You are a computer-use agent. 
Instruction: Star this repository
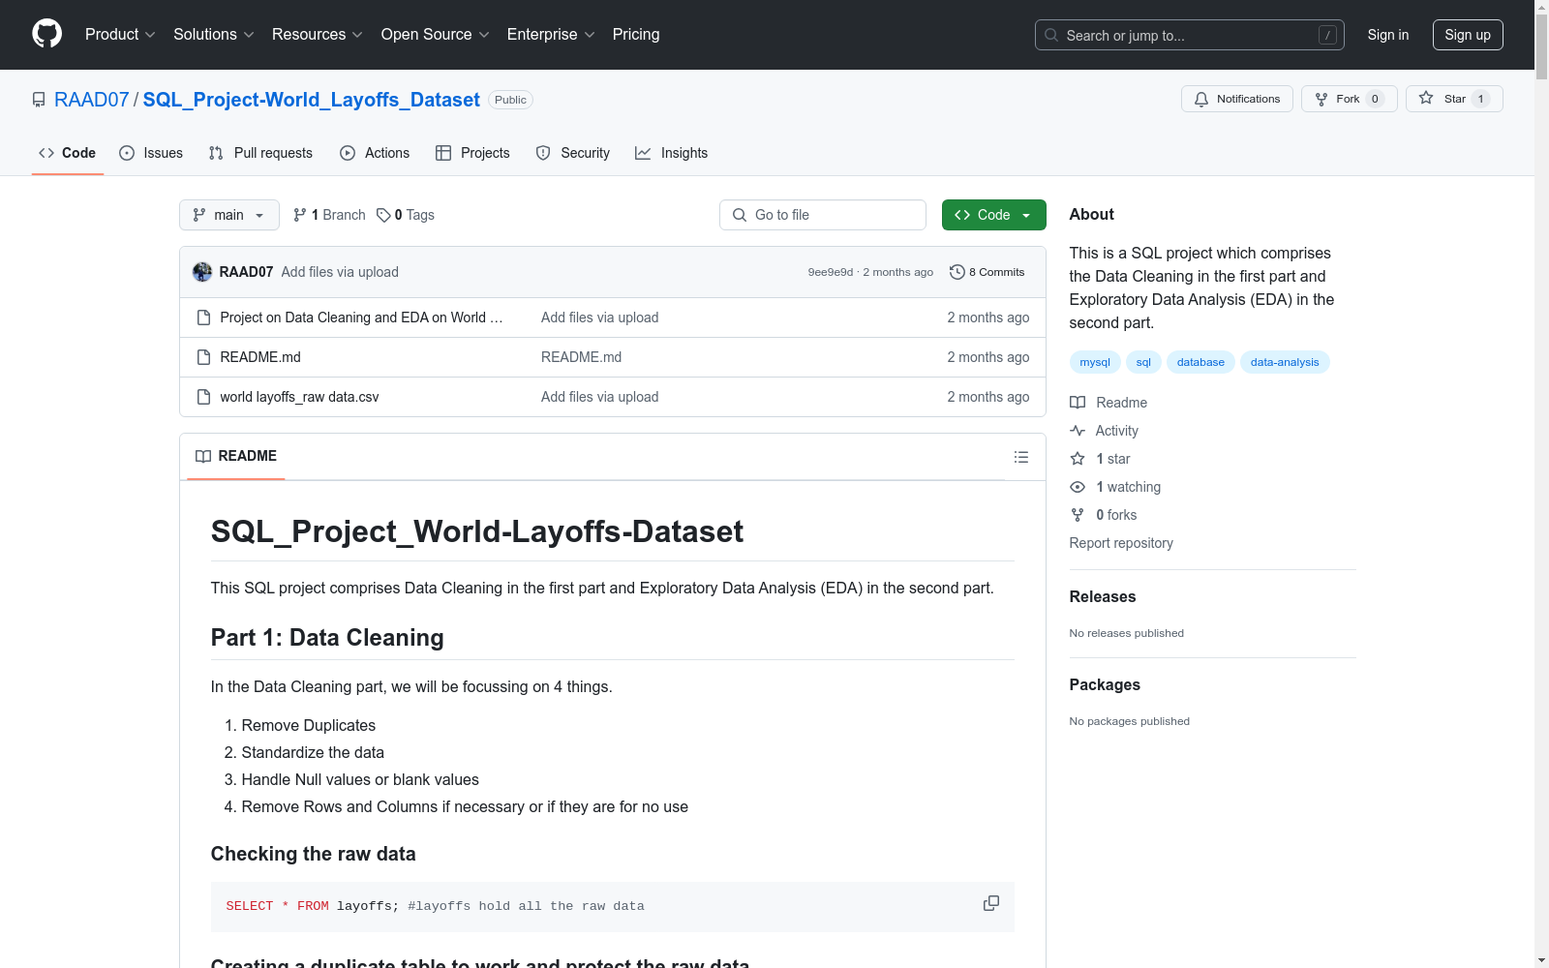click(x=1454, y=99)
